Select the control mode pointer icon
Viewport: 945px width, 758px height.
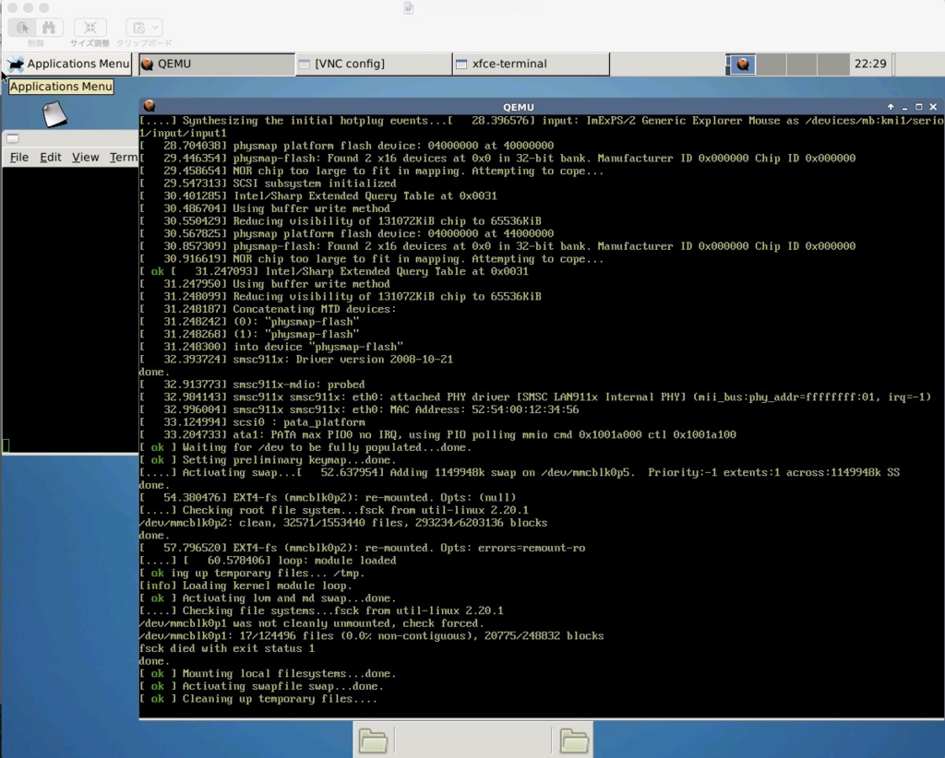pyautogui.click(x=22, y=28)
